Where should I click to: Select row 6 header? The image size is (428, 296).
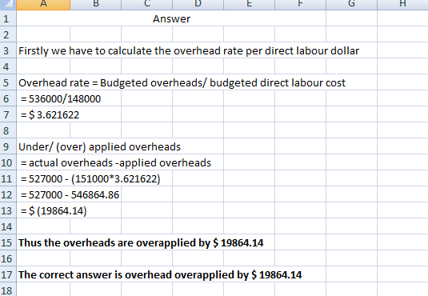click(8, 98)
